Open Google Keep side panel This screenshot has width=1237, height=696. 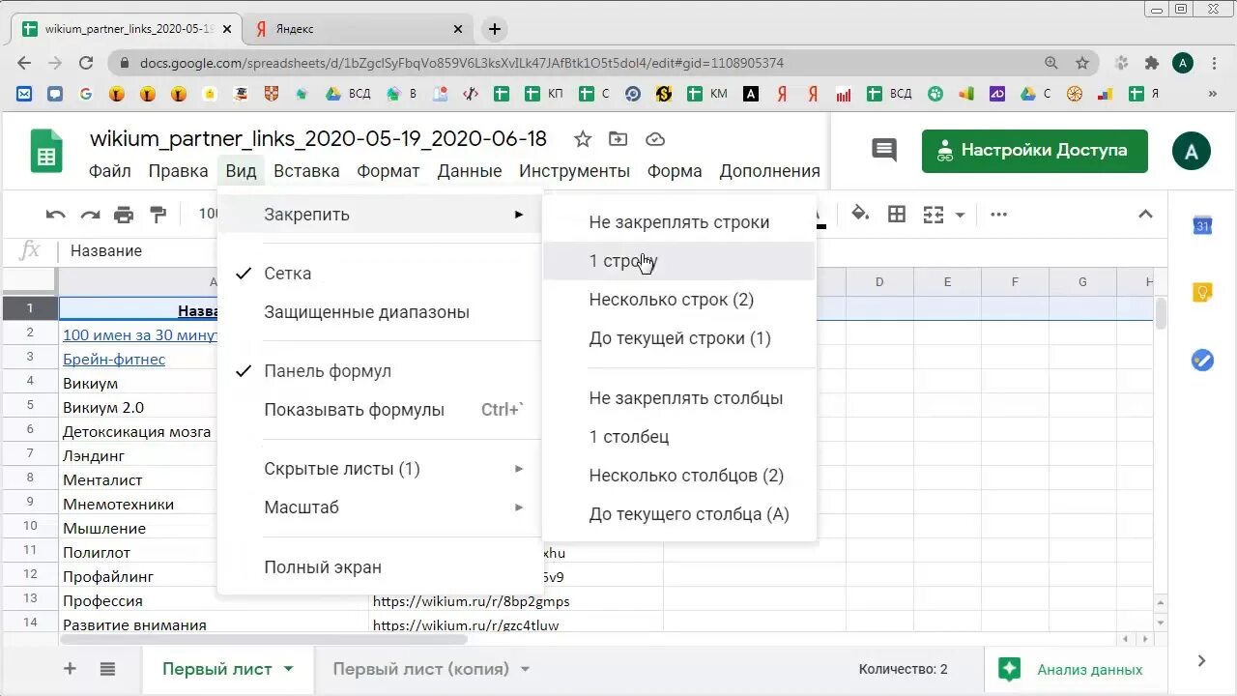(1202, 292)
